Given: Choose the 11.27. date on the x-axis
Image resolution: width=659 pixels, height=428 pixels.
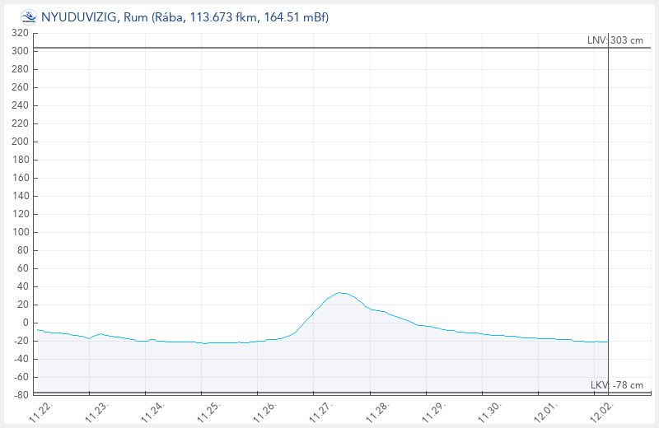Looking at the screenshot, I should pos(321,412).
